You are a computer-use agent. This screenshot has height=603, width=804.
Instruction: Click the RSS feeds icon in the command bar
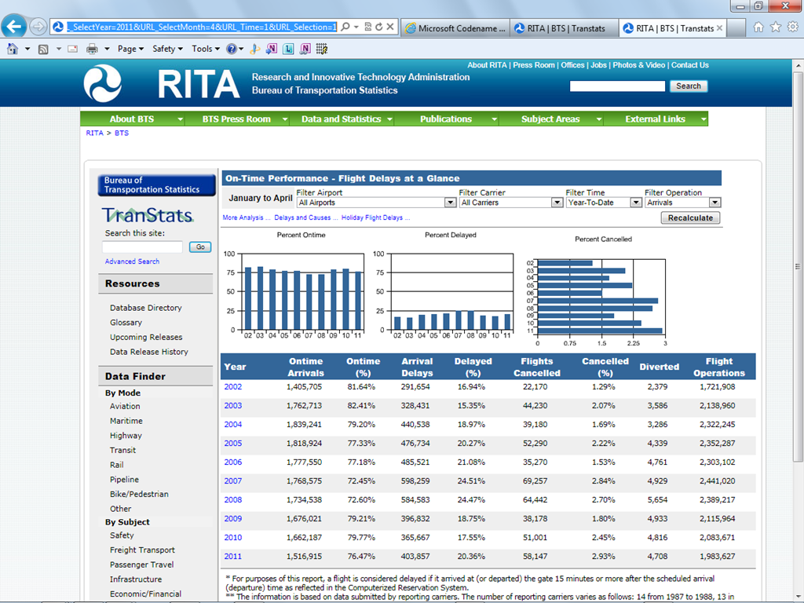(43, 49)
